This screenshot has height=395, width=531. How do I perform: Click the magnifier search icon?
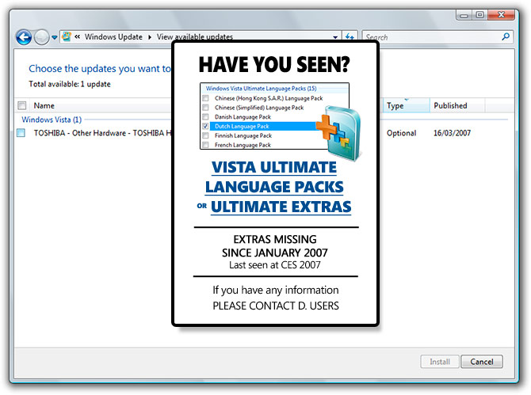click(x=506, y=36)
